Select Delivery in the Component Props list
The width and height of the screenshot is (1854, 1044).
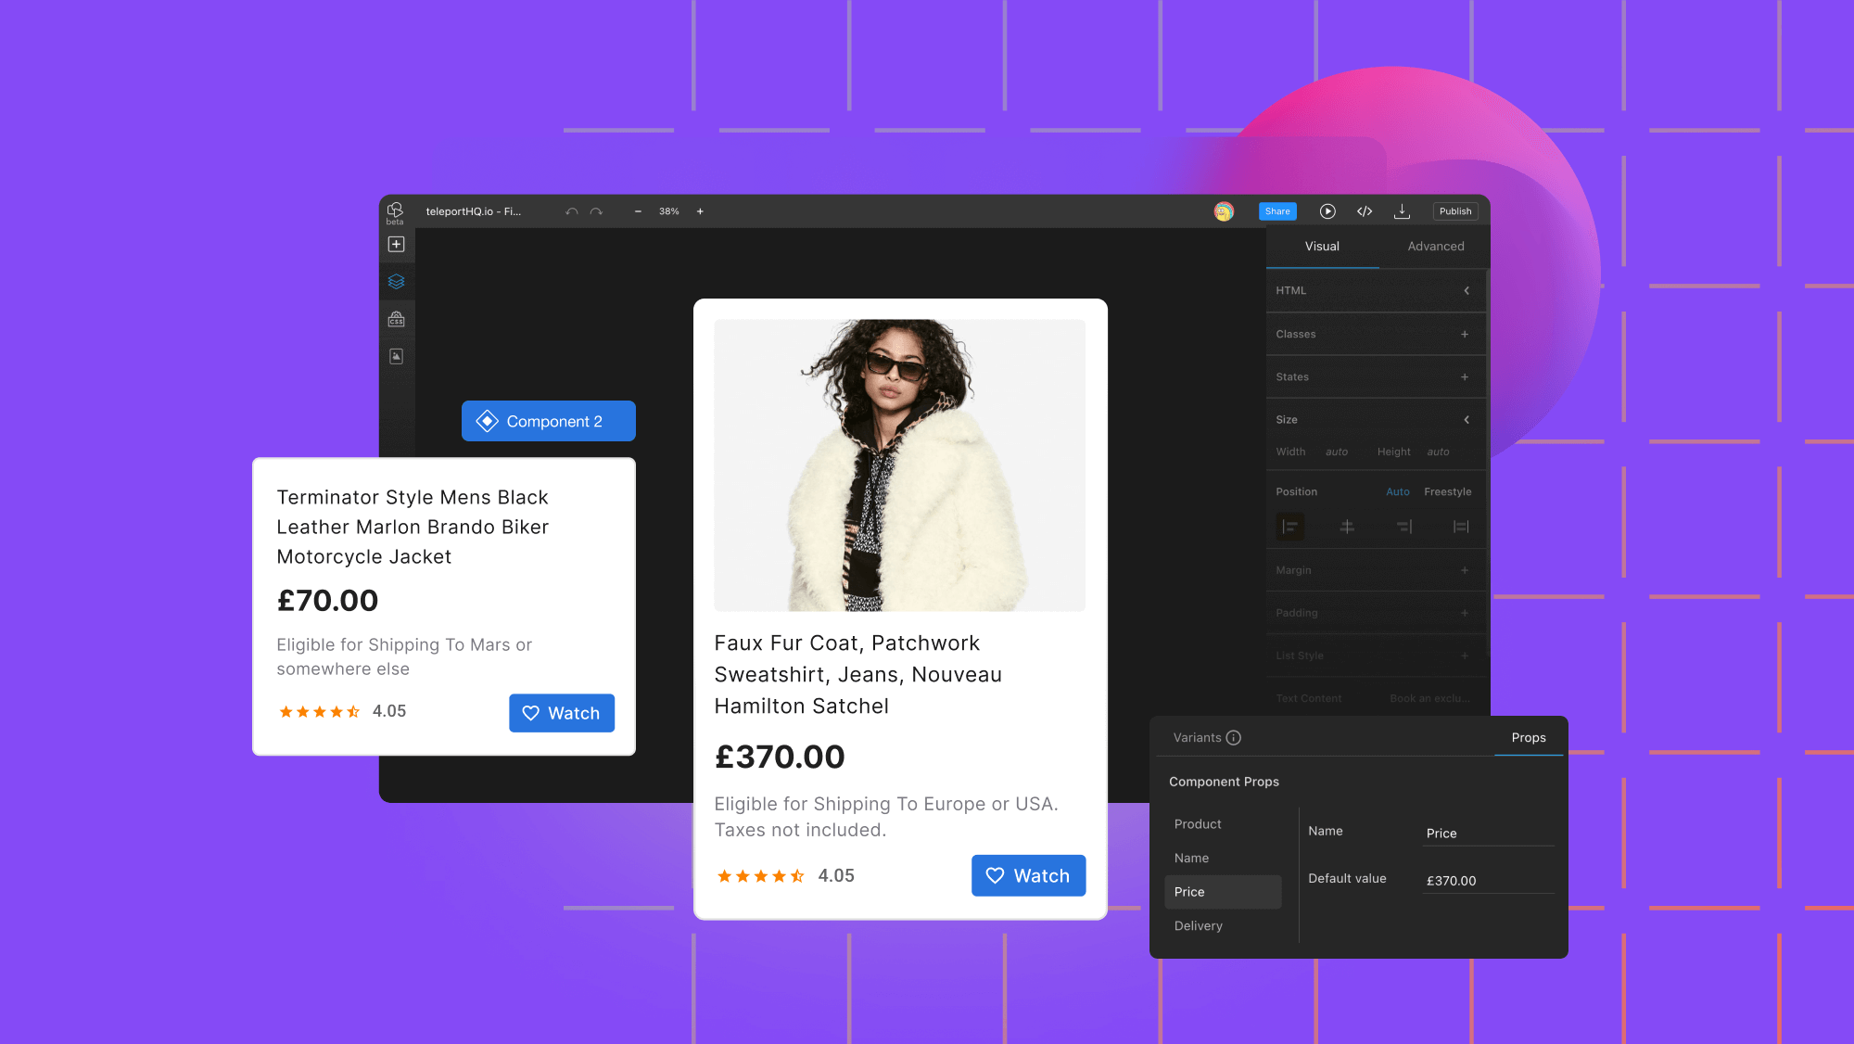click(x=1198, y=925)
